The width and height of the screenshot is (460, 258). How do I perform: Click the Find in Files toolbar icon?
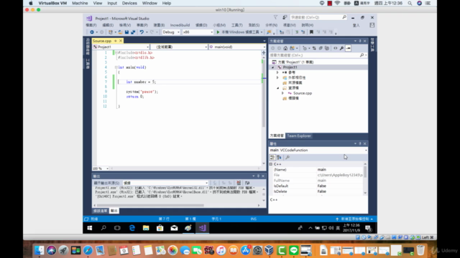[269, 32]
